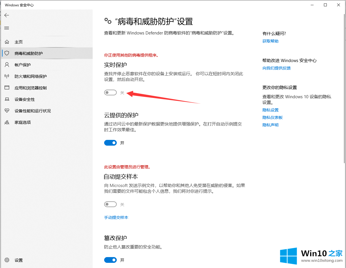The width and height of the screenshot is (346, 268).
Task: Toggle the 实时保护 real-time protection switch
Action: 110,92
